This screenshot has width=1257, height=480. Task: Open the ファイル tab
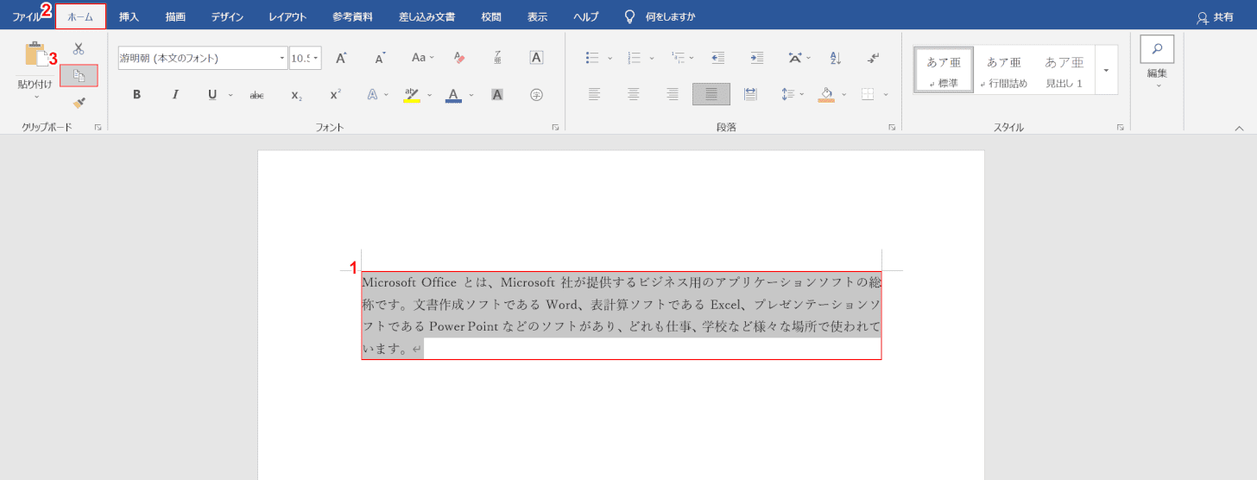pyautogui.click(x=27, y=16)
